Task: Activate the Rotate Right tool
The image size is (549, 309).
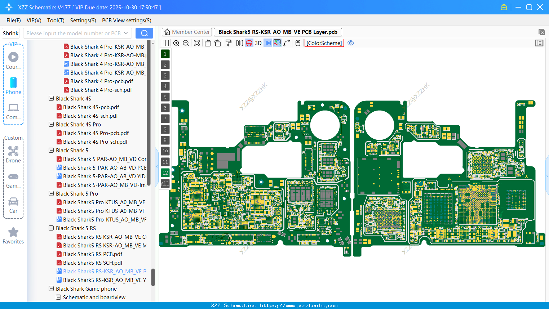Action: 217,43
